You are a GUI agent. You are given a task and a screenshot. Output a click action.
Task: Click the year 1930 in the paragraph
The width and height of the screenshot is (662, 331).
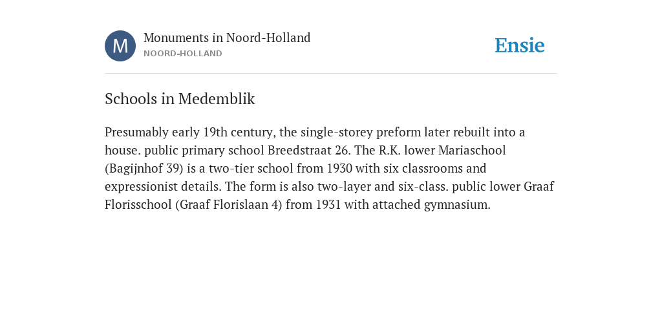point(339,169)
